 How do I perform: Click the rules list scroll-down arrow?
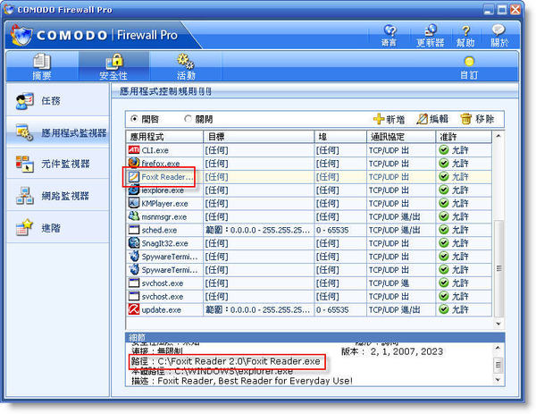498,324
